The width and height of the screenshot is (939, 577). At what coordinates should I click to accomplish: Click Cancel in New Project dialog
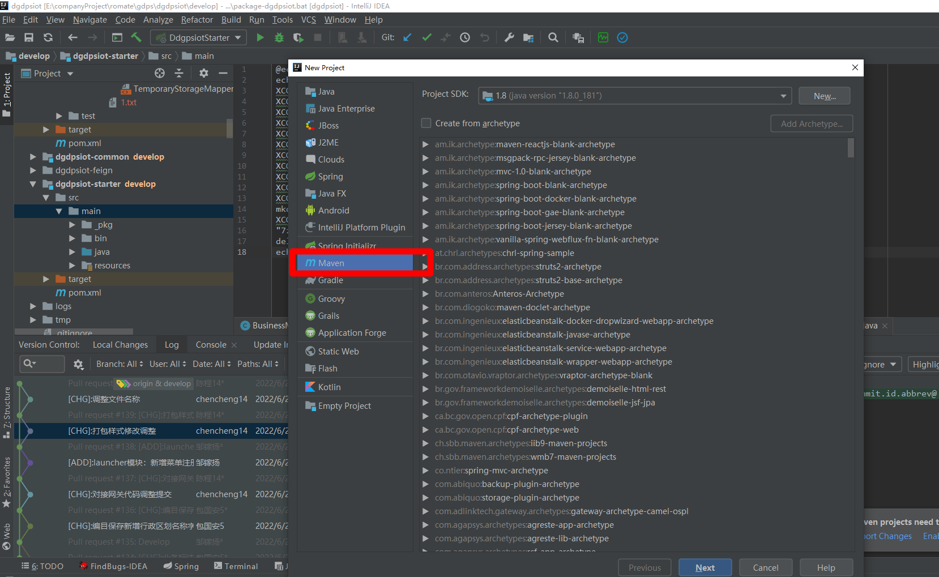click(766, 567)
